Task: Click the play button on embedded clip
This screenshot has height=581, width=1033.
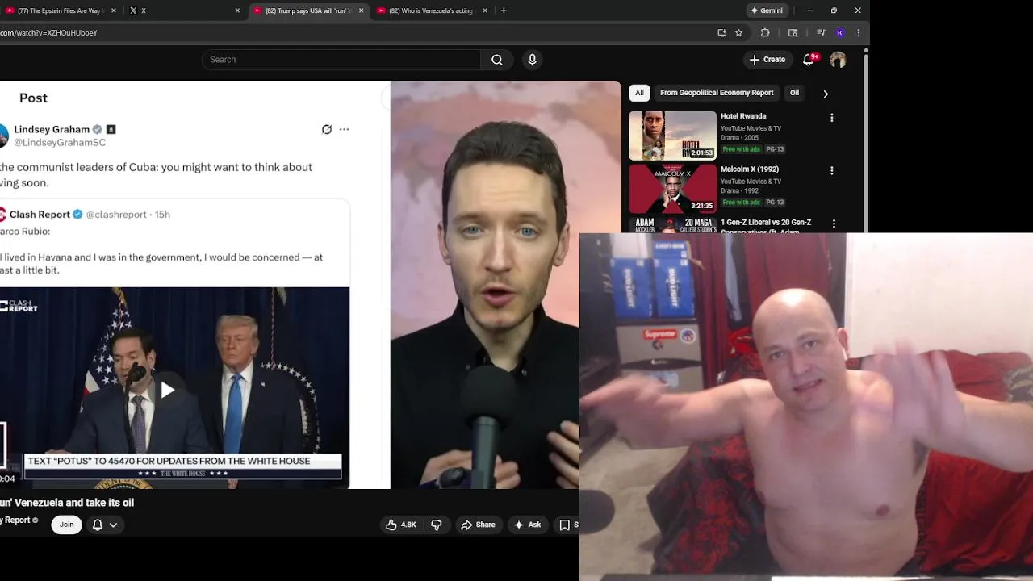Action: coord(167,391)
